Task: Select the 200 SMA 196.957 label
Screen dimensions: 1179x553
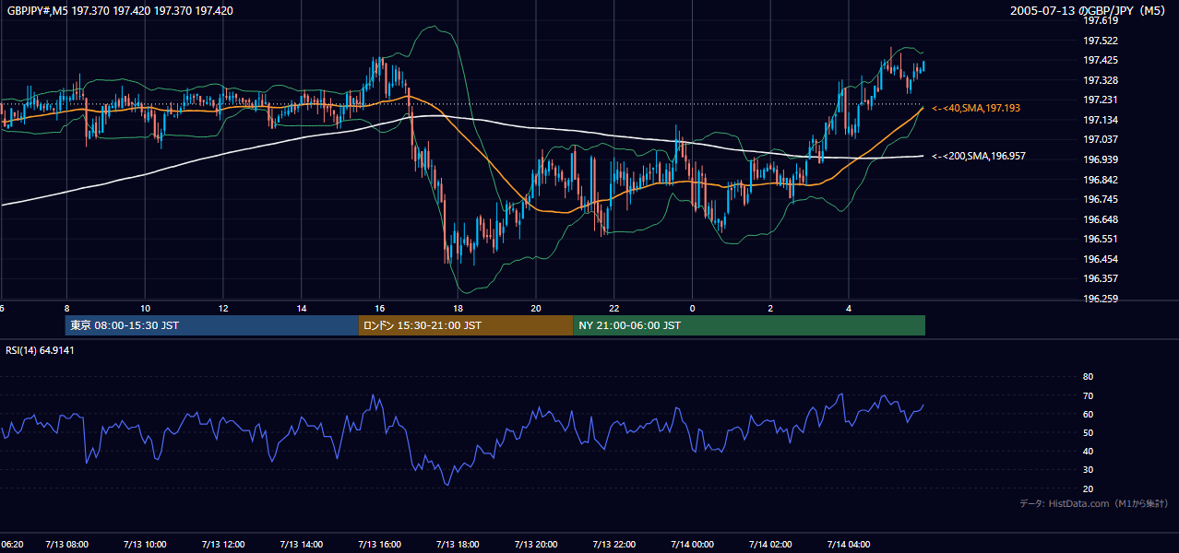Action: [x=978, y=157]
